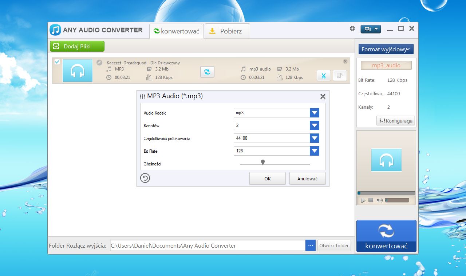Switch to the Pobierz tab

pos(227,31)
